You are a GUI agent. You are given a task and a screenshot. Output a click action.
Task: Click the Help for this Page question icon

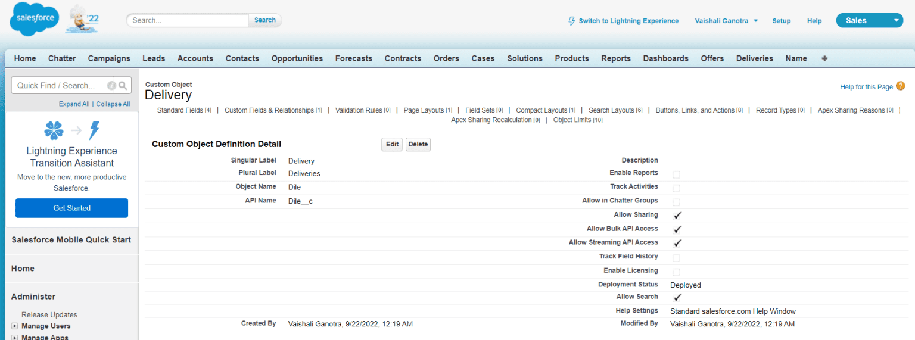point(900,86)
